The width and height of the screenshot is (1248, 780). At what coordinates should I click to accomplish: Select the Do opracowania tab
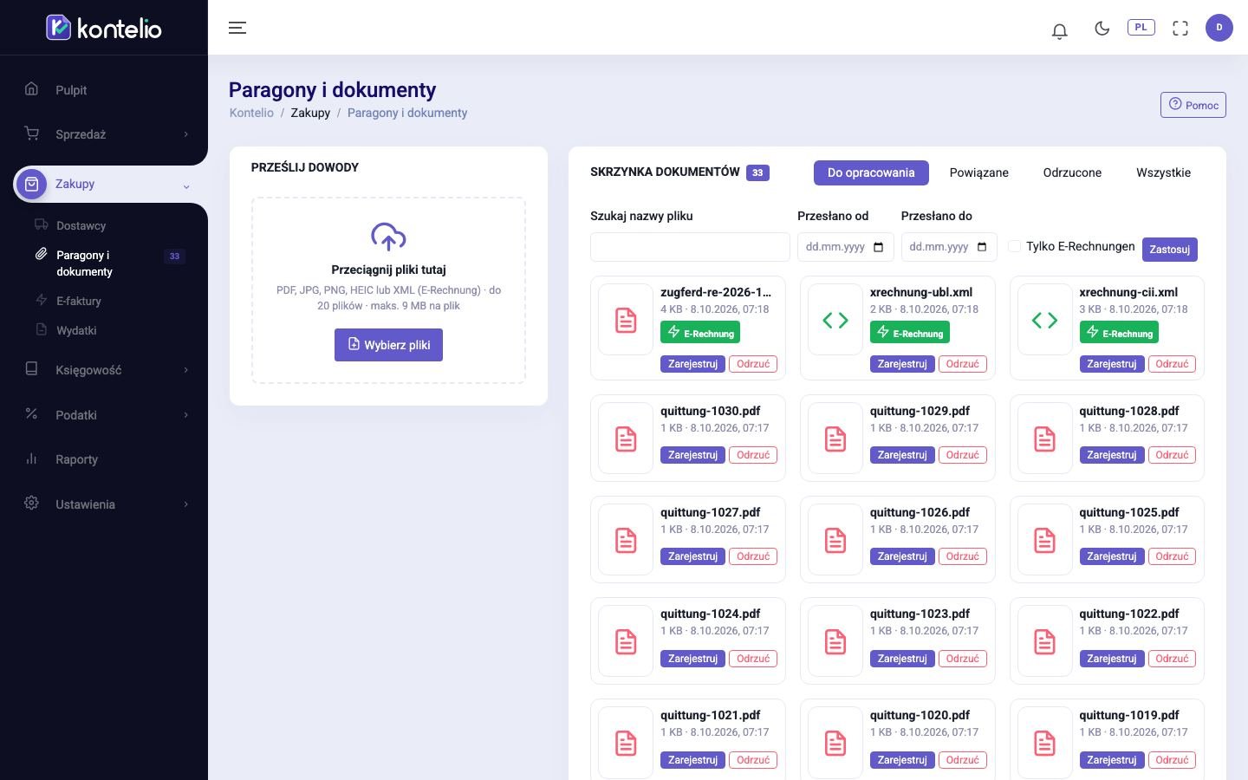(x=871, y=172)
